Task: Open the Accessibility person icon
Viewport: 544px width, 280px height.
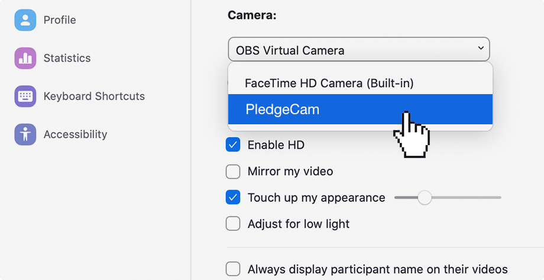Action: point(25,134)
